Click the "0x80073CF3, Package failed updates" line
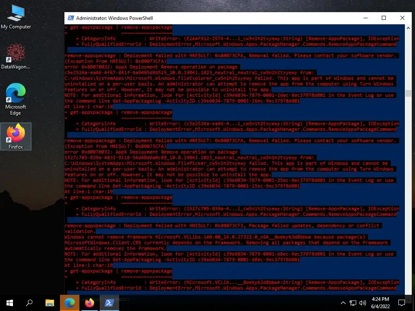The height and width of the screenshot is (311, 415). coord(222,226)
